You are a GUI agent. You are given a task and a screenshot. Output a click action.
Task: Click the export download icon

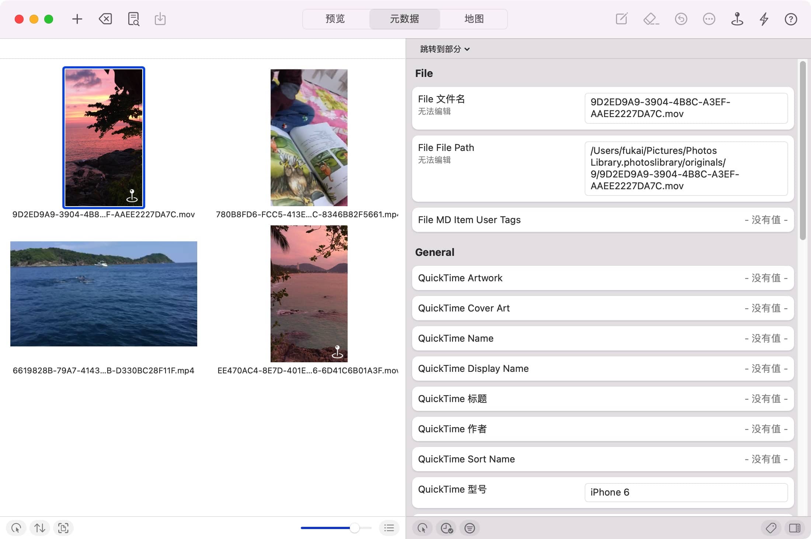160,19
